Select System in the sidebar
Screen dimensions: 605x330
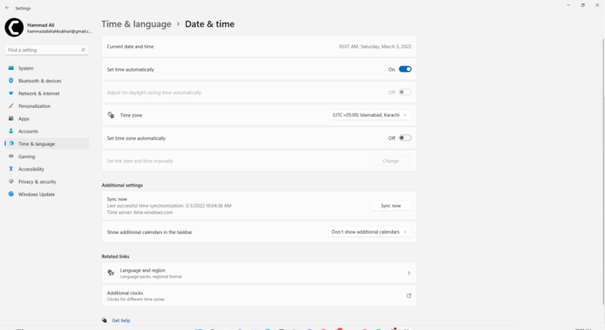pos(26,68)
